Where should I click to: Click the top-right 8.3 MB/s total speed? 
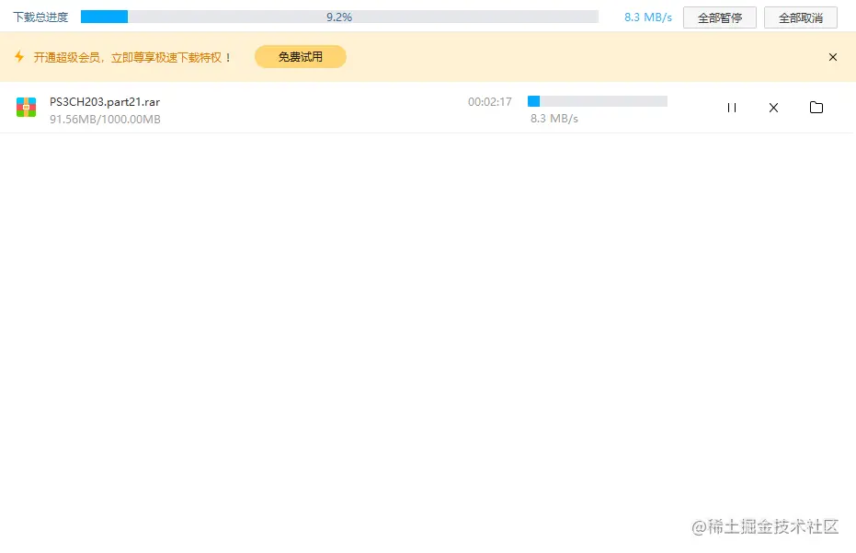tap(648, 17)
